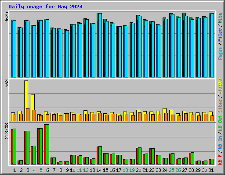Viewport: 225px width, 175px height.
Task: Select the y-axis value 9625
Action: pyautogui.click(x=7, y=17)
